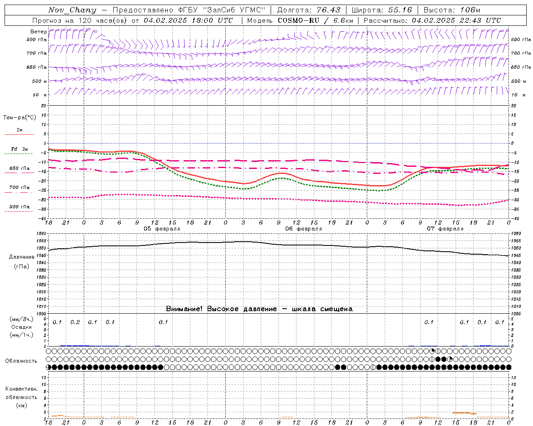This screenshot has width=533, height=426.
Task: Click the "700 гПа" temperature legend entry
Action: click(19, 188)
